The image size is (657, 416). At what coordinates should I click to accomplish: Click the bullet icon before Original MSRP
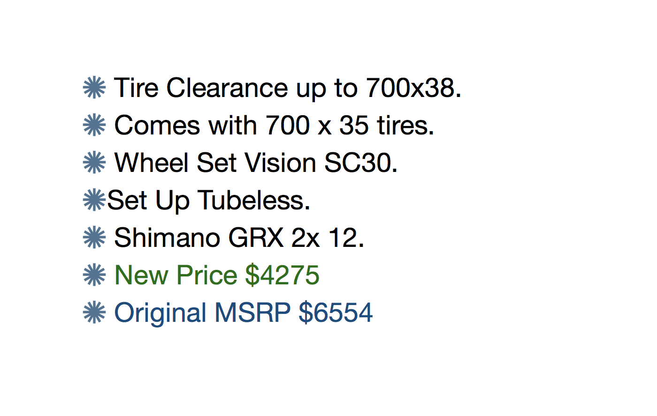coord(94,312)
